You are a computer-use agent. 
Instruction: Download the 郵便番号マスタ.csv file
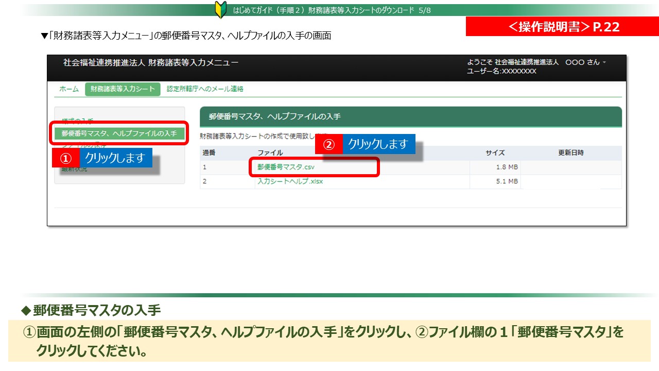(286, 167)
